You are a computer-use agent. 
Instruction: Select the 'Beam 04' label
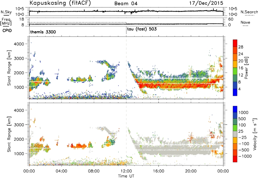click(x=126, y=4)
